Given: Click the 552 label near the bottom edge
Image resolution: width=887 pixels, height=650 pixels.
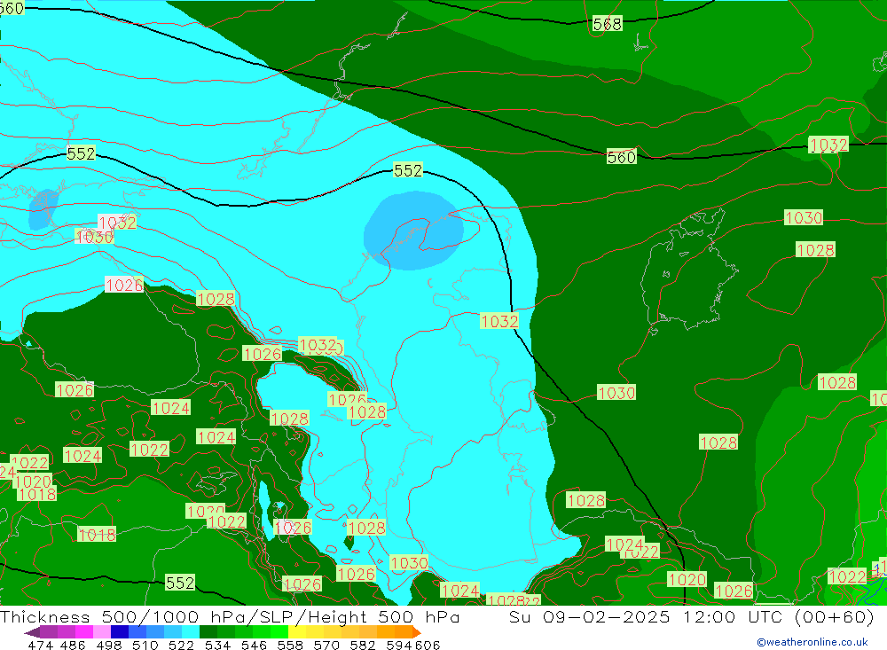Looking at the screenshot, I should [x=180, y=583].
